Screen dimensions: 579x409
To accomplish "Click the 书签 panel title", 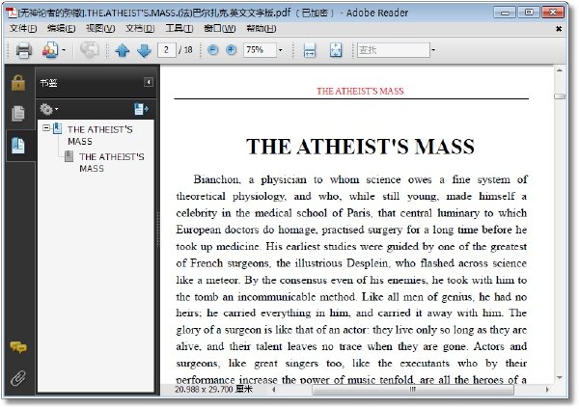I will [49, 83].
